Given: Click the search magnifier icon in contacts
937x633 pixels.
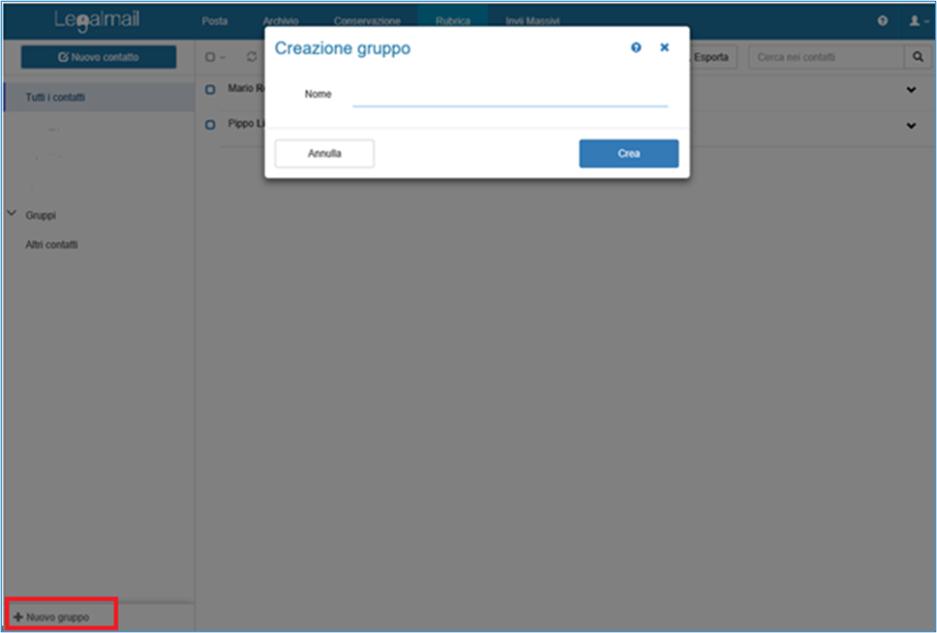Looking at the screenshot, I should 918,57.
